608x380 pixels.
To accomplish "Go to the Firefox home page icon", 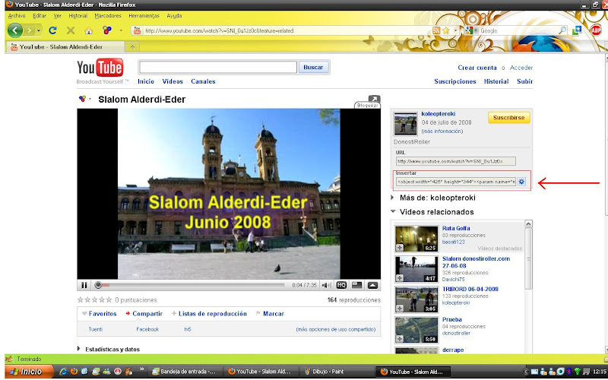I will tap(88, 30).
